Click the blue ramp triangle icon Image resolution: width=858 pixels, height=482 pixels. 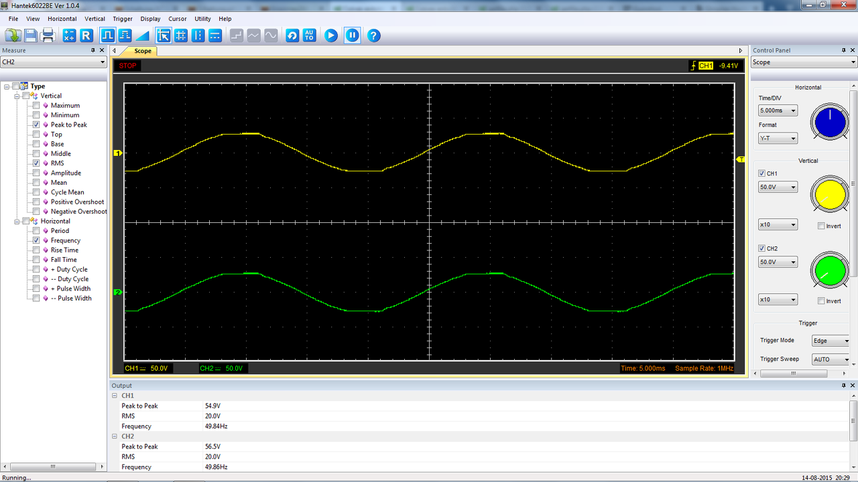[143, 35]
